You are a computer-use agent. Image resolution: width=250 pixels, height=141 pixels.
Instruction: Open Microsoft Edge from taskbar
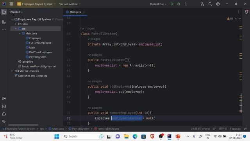[135, 136]
